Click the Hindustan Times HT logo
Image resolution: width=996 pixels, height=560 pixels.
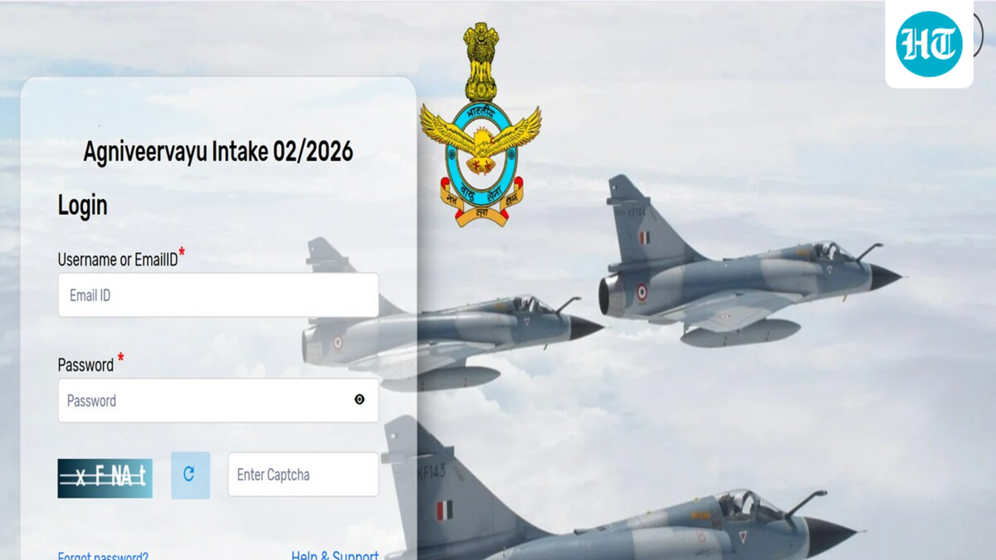tap(929, 44)
